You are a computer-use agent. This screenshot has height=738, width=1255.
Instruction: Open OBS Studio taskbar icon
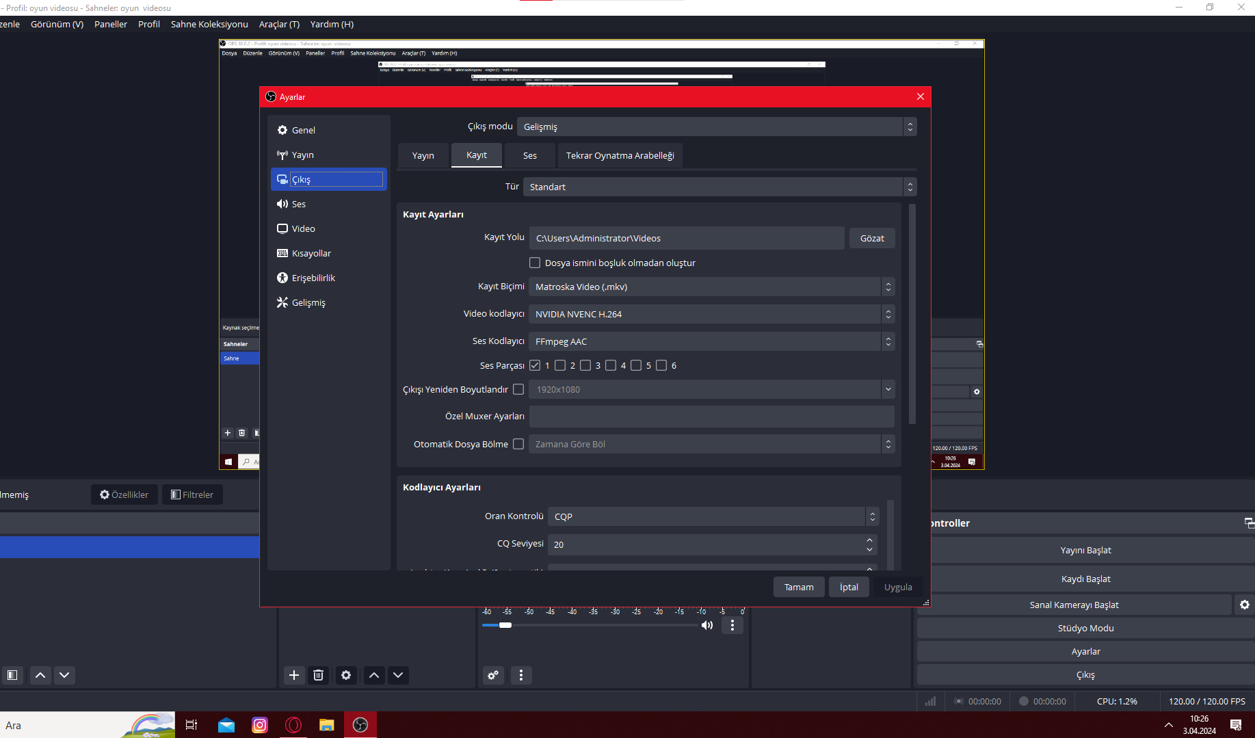click(360, 725)
